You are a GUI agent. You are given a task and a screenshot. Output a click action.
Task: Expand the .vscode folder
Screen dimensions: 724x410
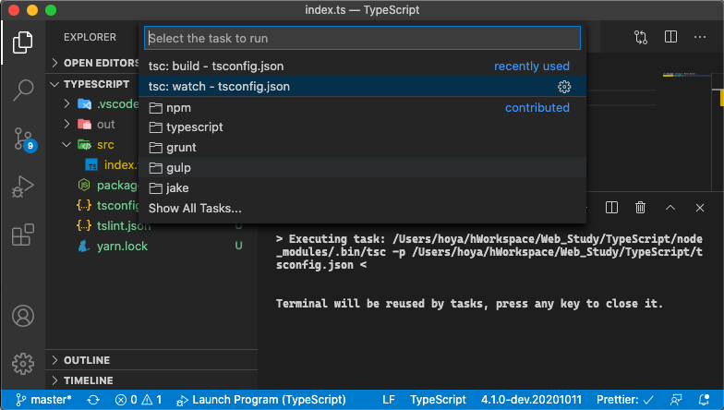click(92, 103)
